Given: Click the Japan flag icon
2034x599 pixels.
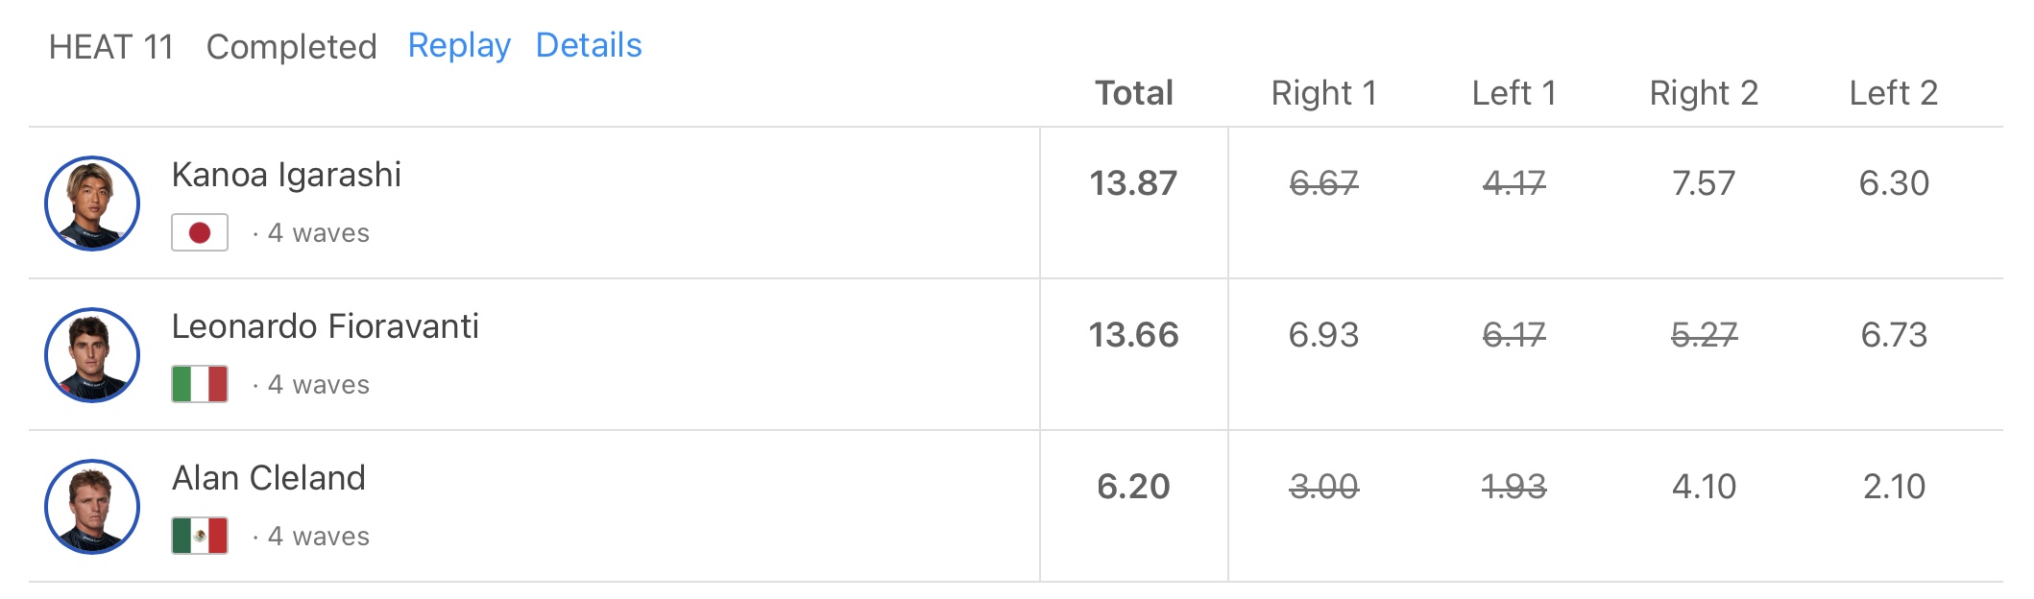Looking at the screenshot, I should coord(200,232).
